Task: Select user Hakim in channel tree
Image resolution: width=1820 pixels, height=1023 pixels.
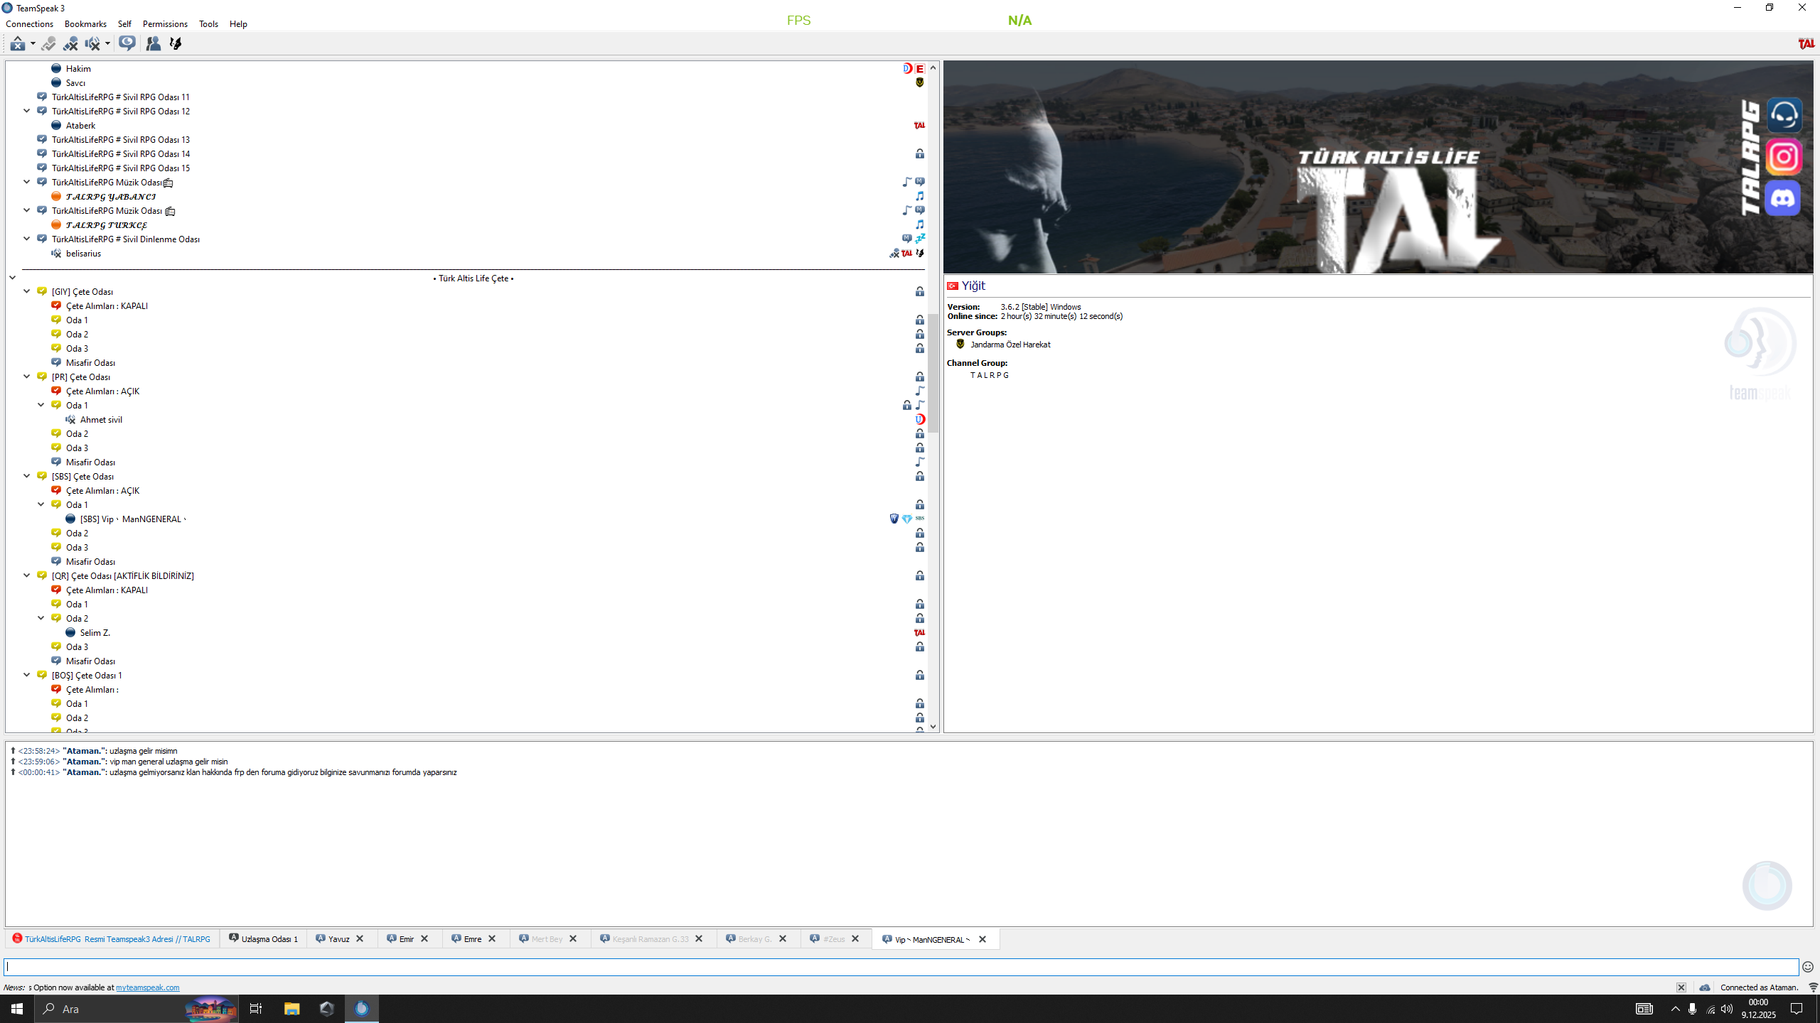Action: tap(78, 69)
